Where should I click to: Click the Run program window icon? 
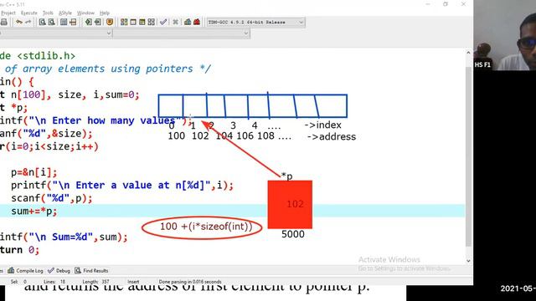click(133, 23)
